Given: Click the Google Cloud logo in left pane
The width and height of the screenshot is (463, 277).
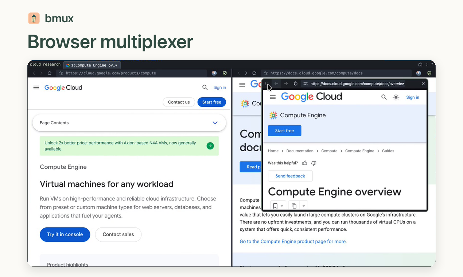Looking at the screenshot, I should coord(63,87).
